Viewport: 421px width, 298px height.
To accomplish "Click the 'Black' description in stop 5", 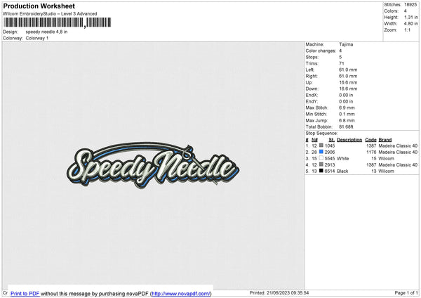I will pos(342,171).
